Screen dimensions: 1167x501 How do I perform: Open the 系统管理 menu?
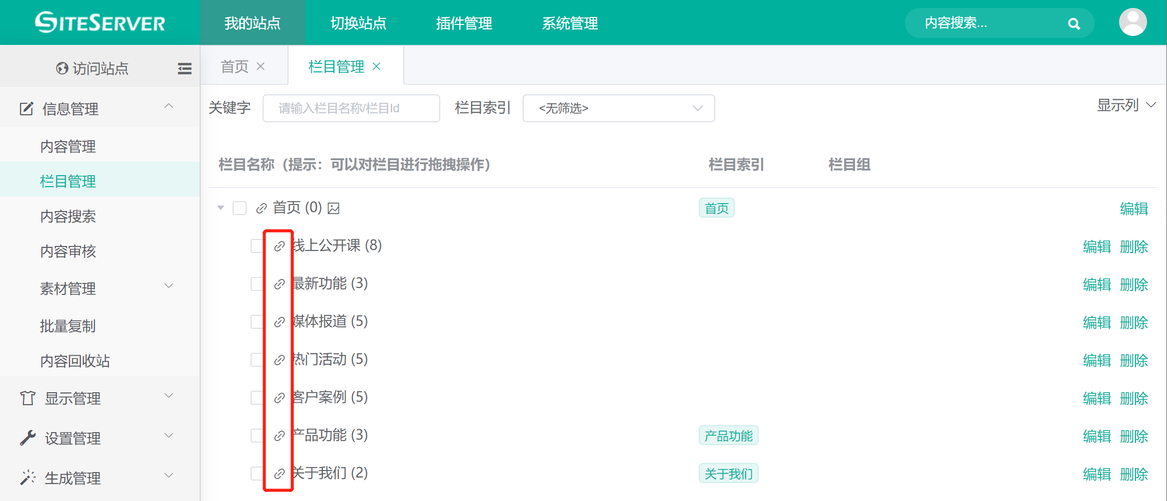[x=570, y=23]
